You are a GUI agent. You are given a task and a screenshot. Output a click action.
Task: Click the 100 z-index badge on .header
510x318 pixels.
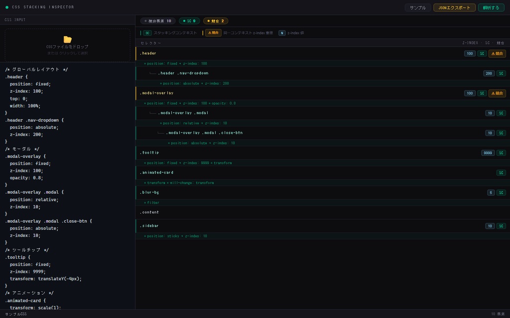coord(470,54)
